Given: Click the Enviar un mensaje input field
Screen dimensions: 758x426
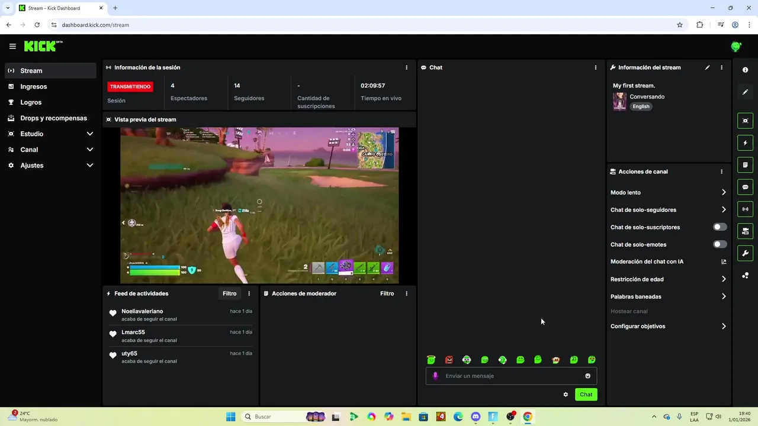Looking at the screenshot, I should [x=511, y=376].
